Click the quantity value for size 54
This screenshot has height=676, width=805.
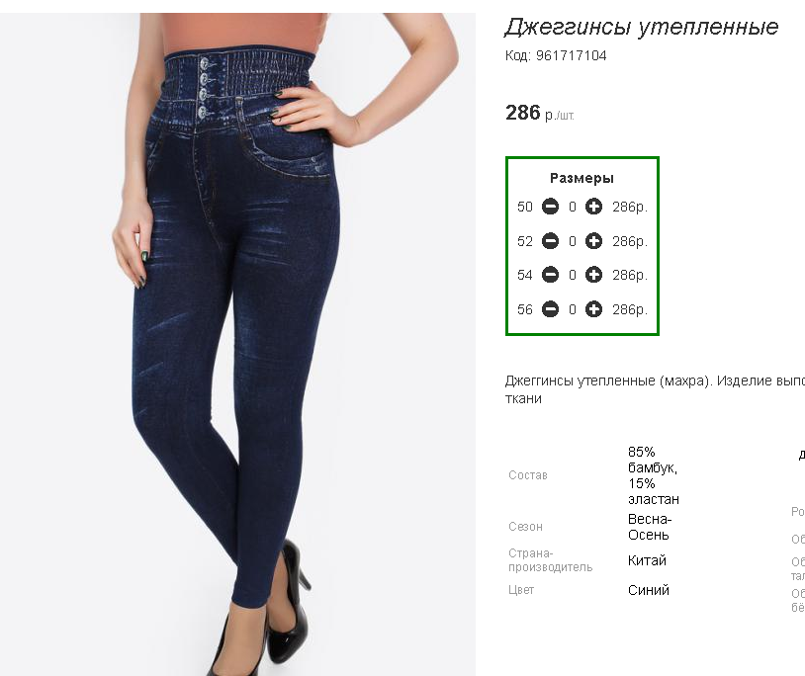(572, 275)
